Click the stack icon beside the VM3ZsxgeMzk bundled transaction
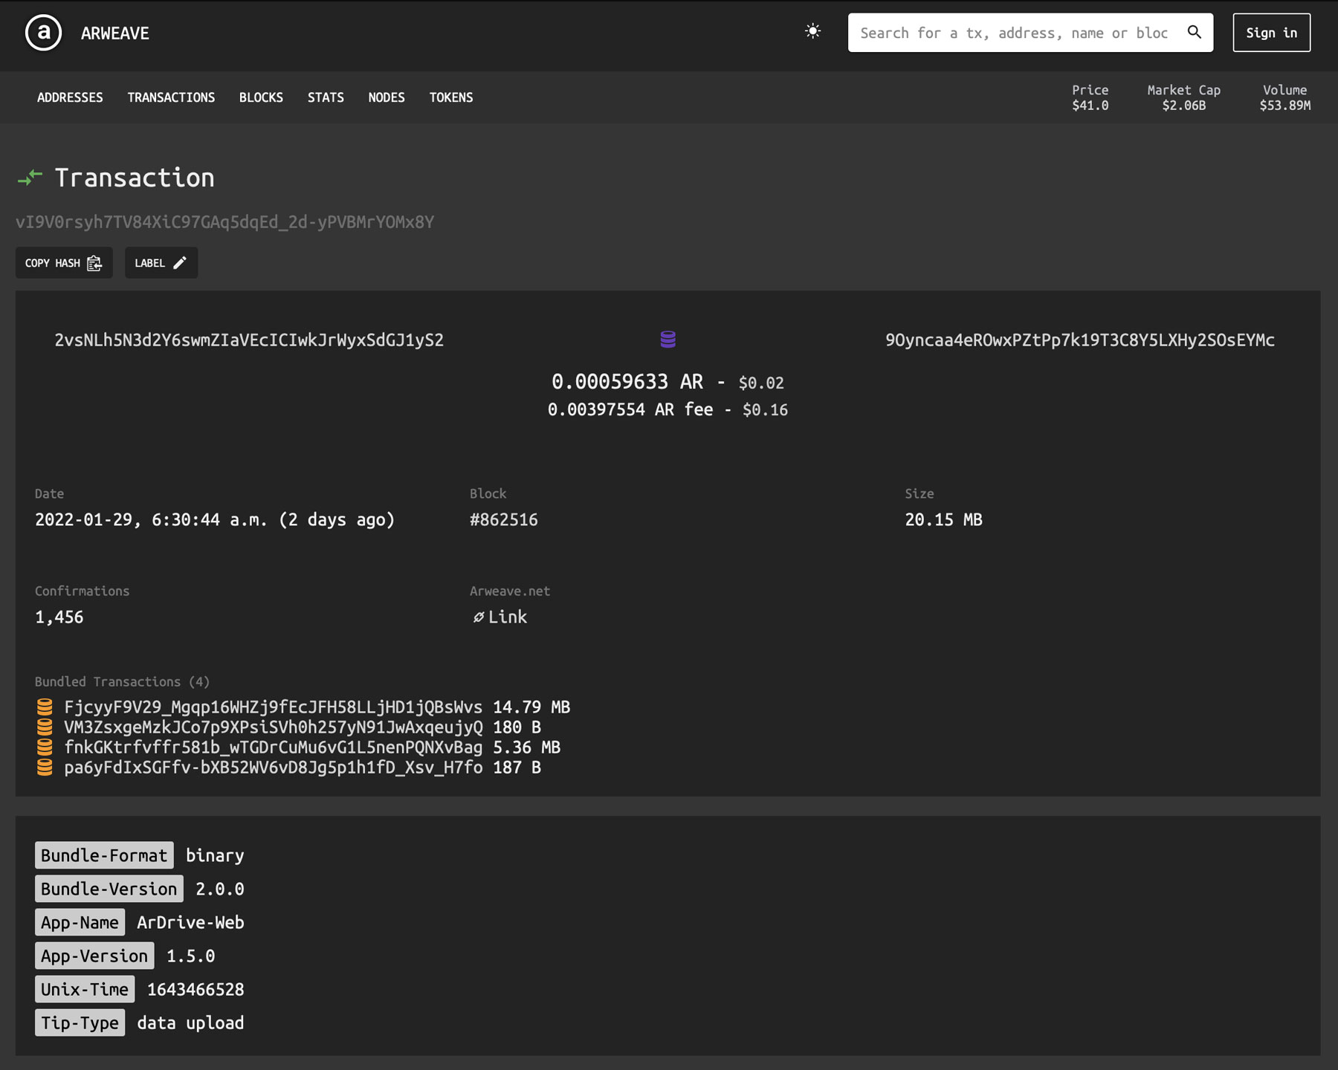The image size is (1338, 1070). coord(45,727)
